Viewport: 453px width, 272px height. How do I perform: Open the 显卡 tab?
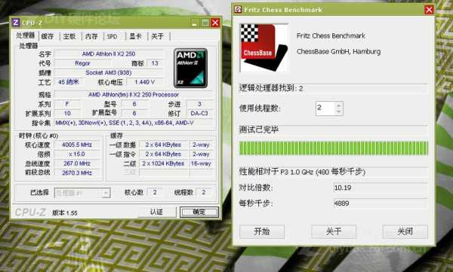click(135, 36)
